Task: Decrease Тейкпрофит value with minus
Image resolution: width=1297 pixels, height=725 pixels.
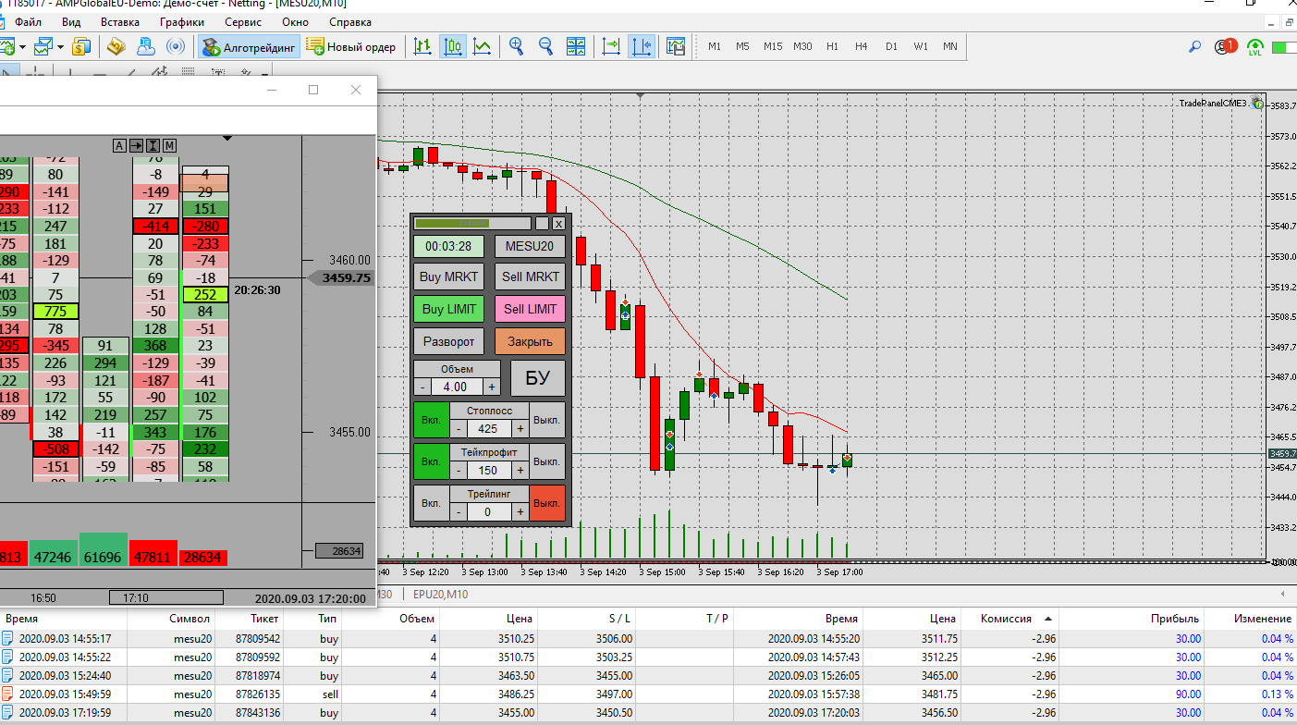Action: [458, 470]
